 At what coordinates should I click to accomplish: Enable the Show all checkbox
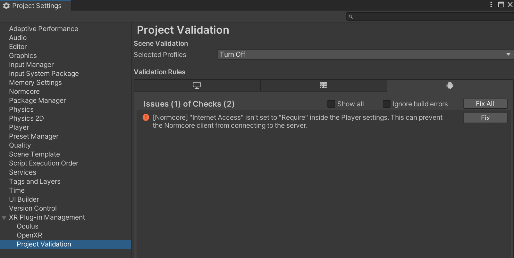point(331,104)
